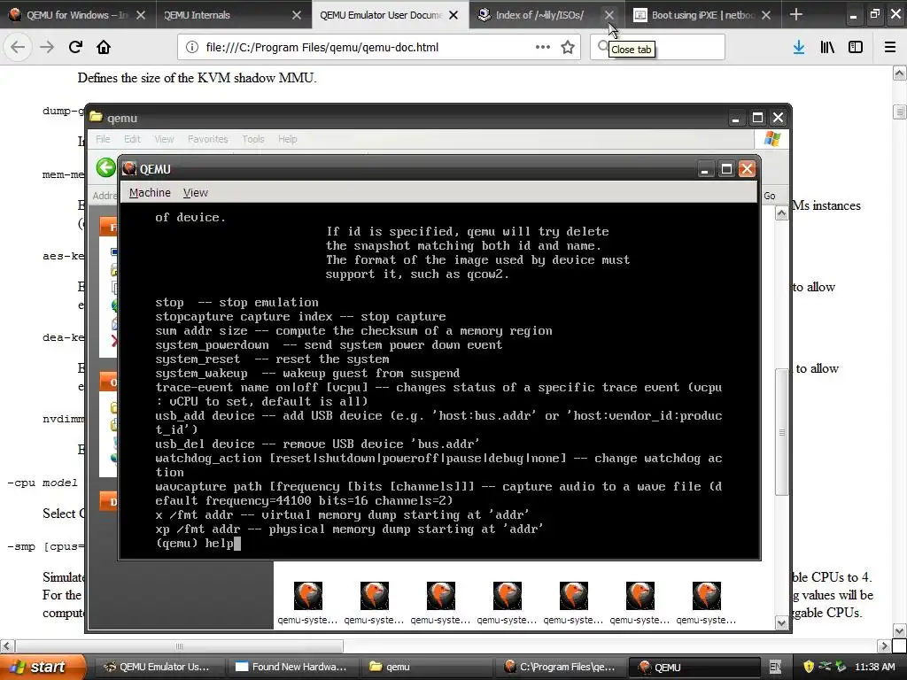Open the browser Downloads arrow
This screenshot has height=680, width=907.
[799, 47]
